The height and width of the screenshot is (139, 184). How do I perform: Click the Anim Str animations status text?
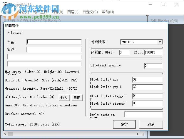41,105
